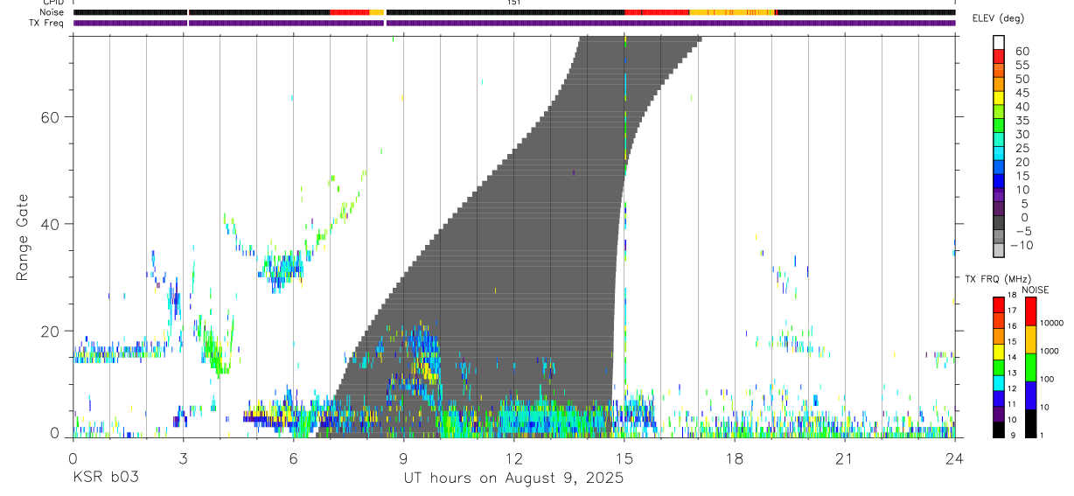
Task: Click the '35' label on the ELEV scale
Action: [x=1022, y=121]
